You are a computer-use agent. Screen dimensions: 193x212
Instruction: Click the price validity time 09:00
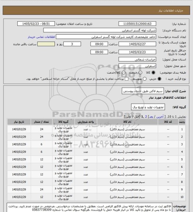point(99,52)
